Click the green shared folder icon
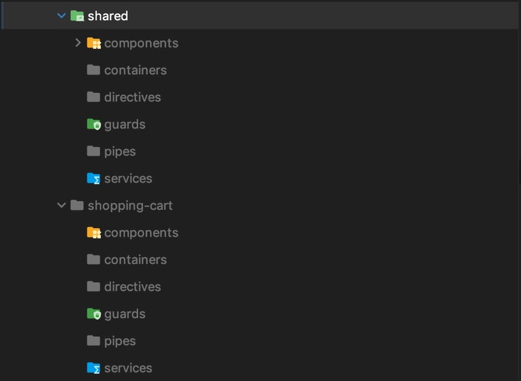Image resolution: width=521 pixels, height=381 pixels. [x=77, y=16]
